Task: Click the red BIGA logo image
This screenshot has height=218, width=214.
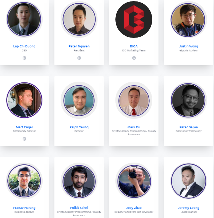Action: [134, 19]
